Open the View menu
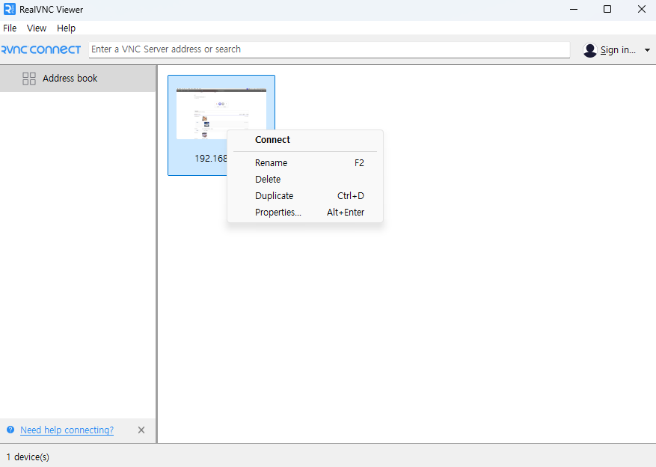656x467 pixels. coord(37,28)
